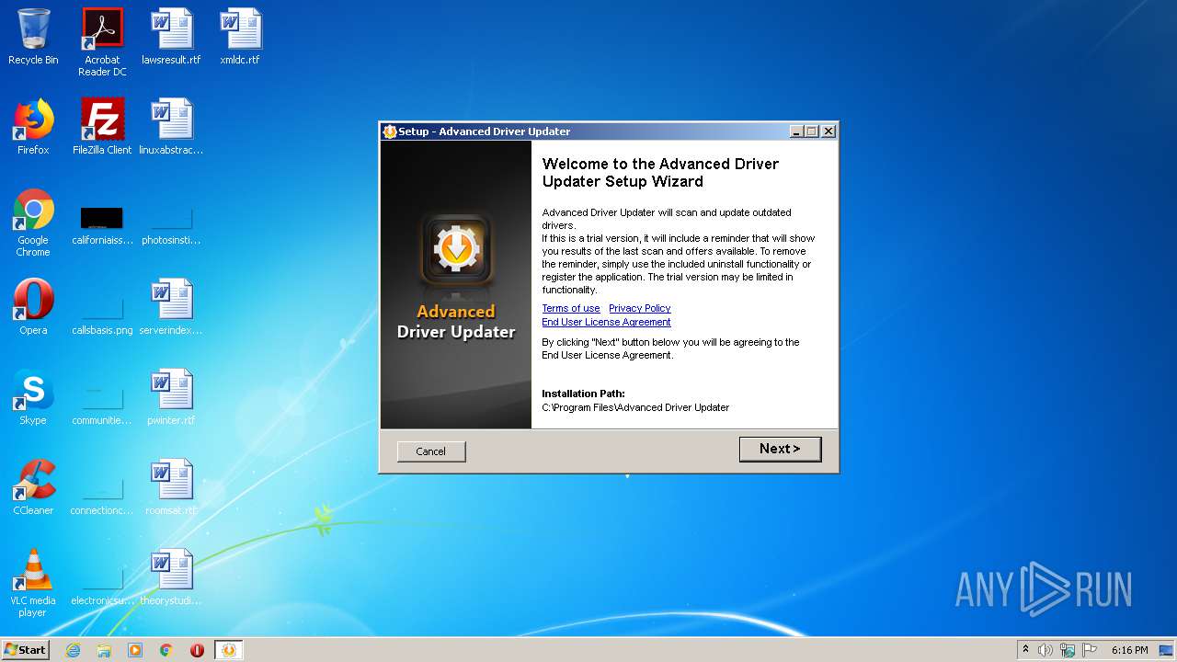Click Show desktop button at taskbar end
The width and height of the screenshot is (1177, 662).
1167,650
